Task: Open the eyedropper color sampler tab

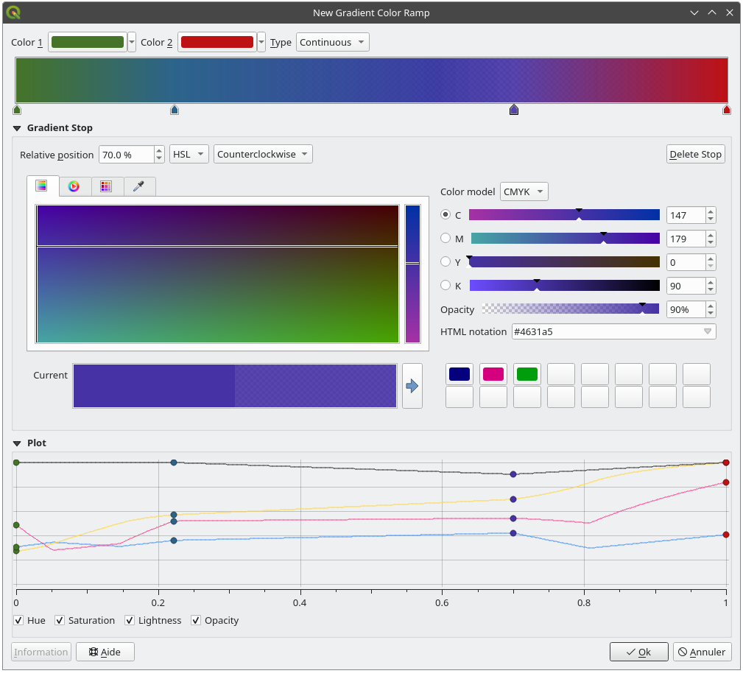Action: (138, 186)
